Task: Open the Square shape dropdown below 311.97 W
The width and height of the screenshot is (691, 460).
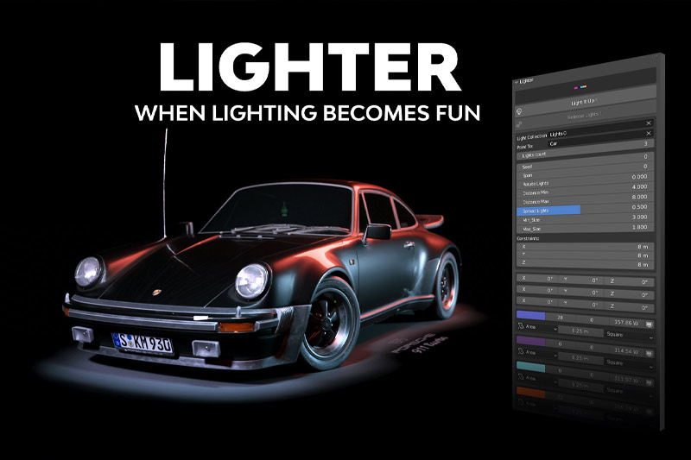Action: coord(629,392)
